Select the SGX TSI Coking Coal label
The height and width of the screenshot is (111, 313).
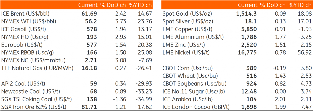pos(37,99)
